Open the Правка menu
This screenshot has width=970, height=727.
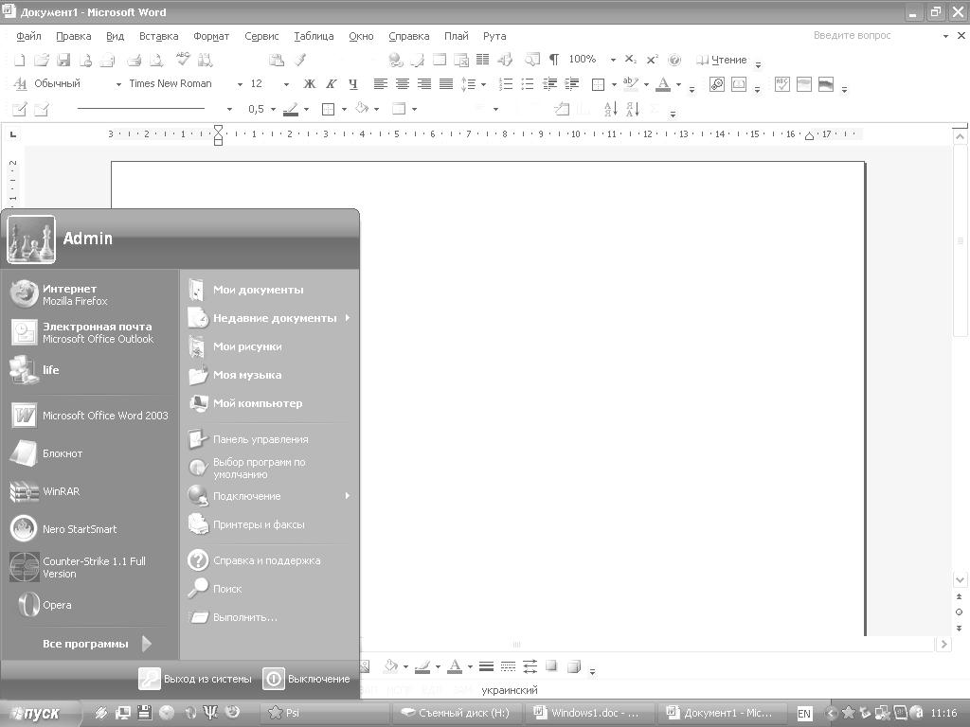74,37
